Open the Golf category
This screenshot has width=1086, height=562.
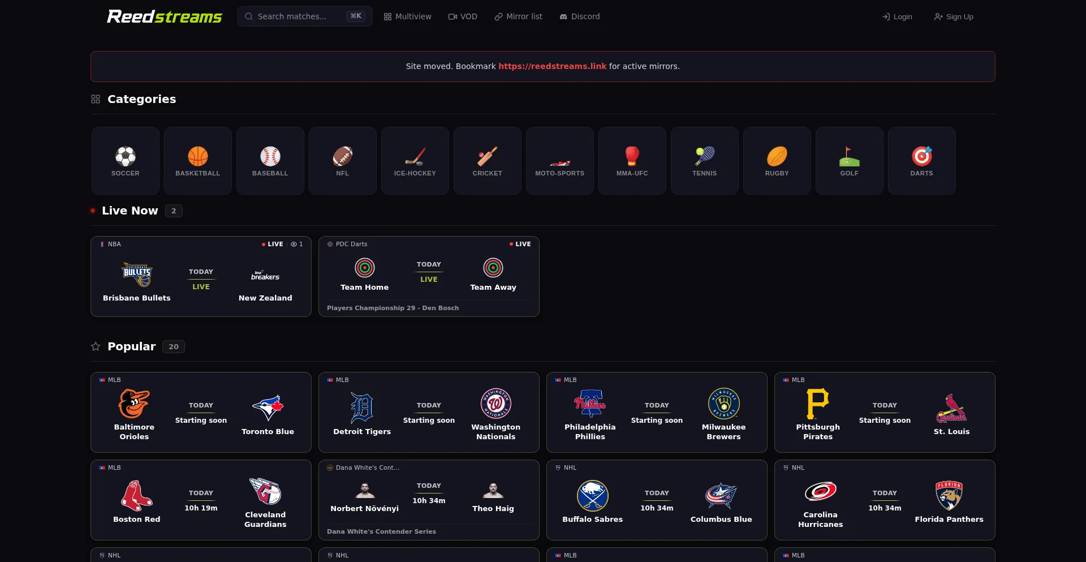(850, 161)
